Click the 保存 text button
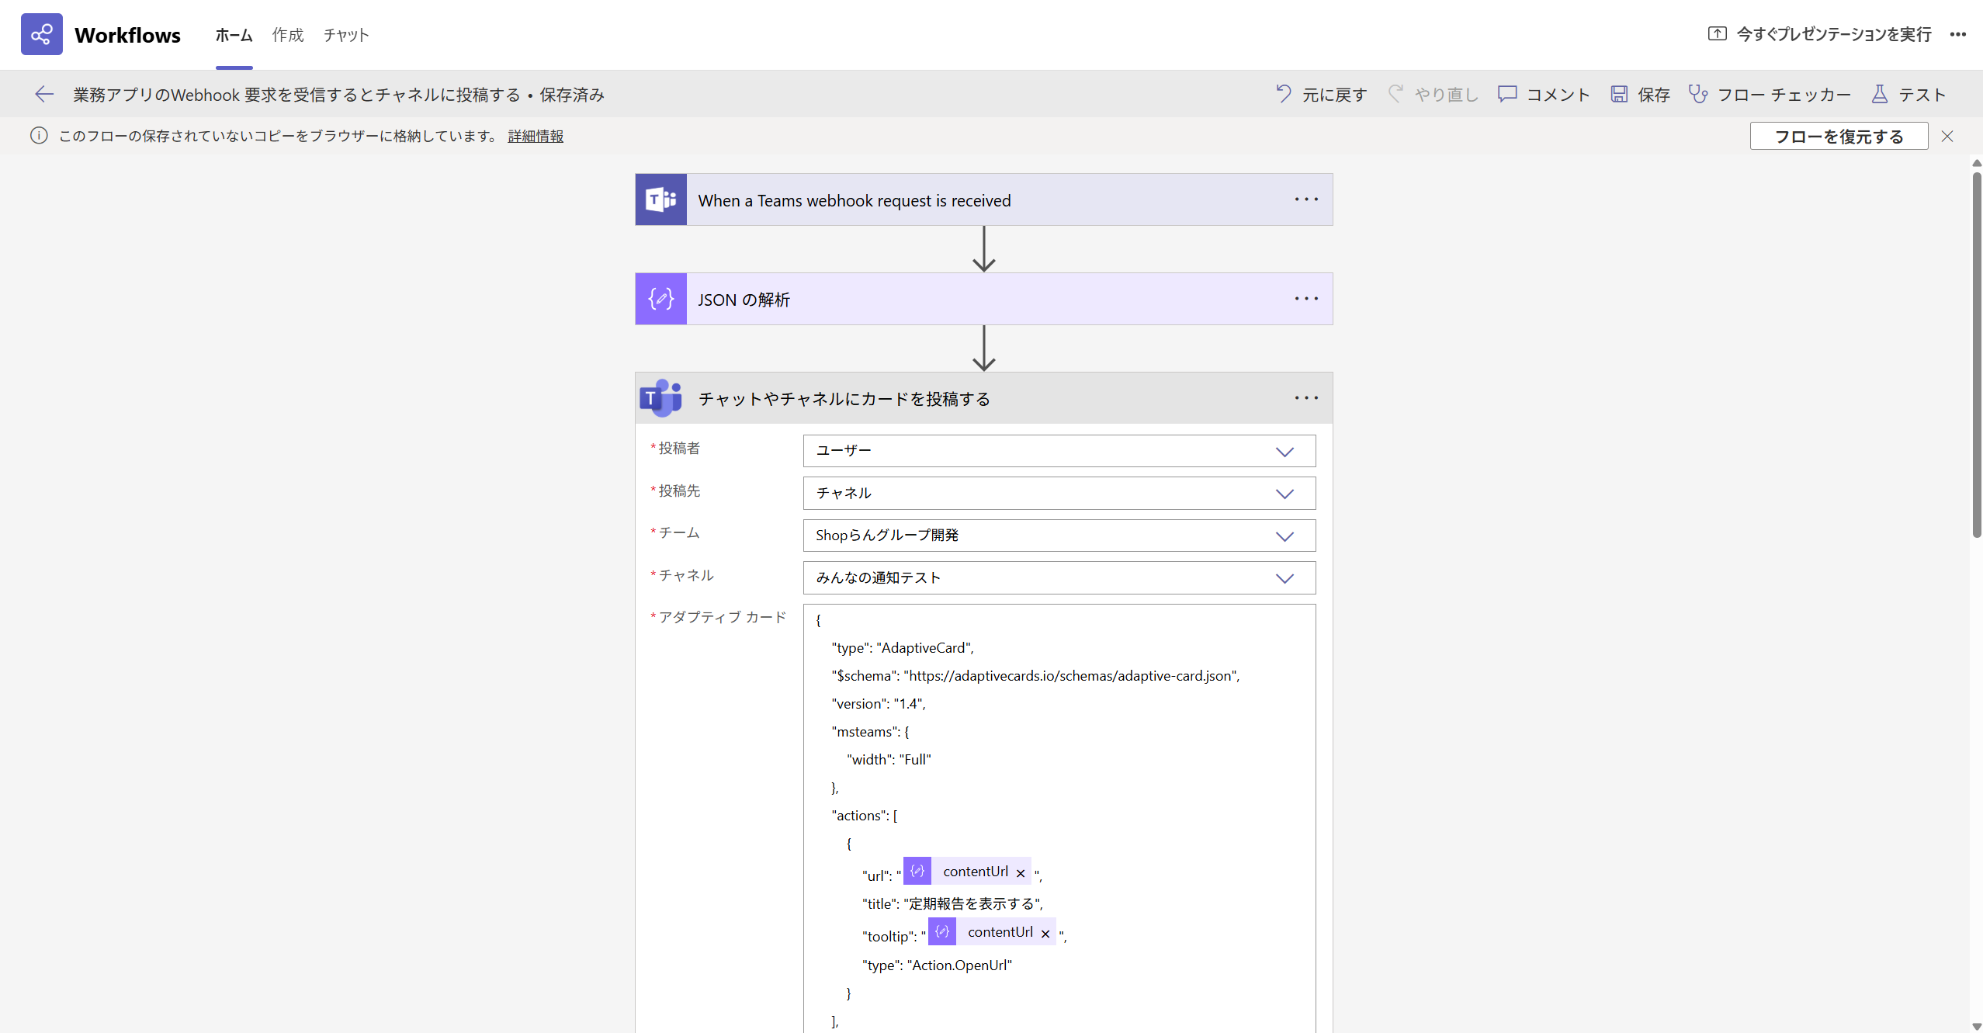Image resolution: width=1983 pixels, height=1033 pixels. (1654, 95)
